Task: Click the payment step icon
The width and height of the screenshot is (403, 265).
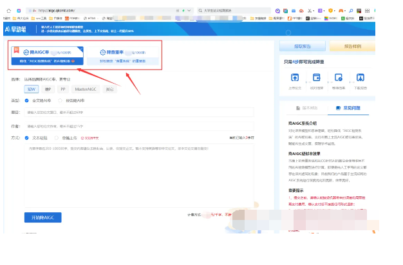Action: [x=316, y=77]
